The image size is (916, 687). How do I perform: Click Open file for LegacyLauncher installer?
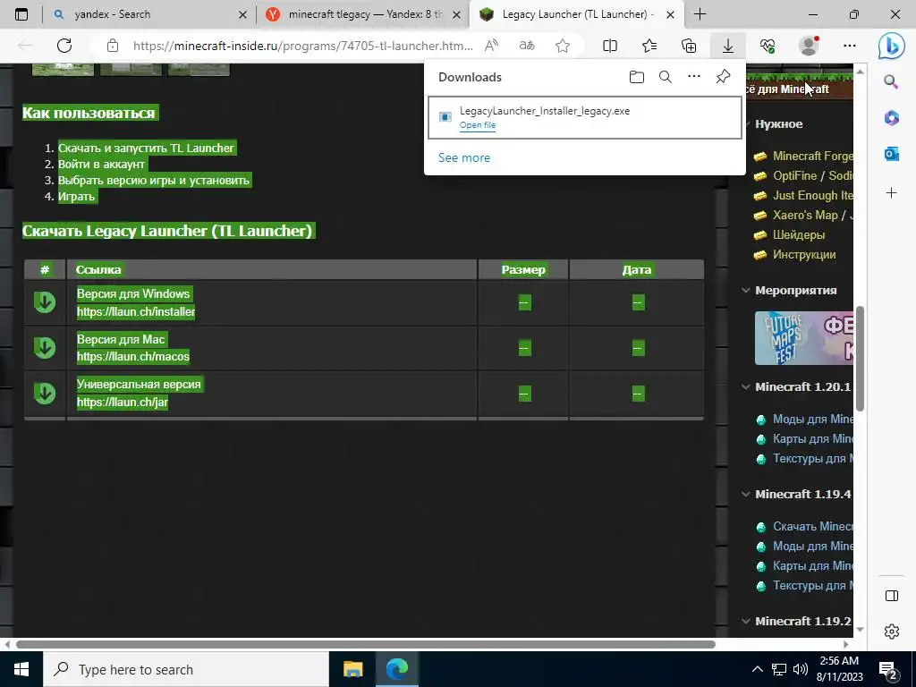click(478, 125)
